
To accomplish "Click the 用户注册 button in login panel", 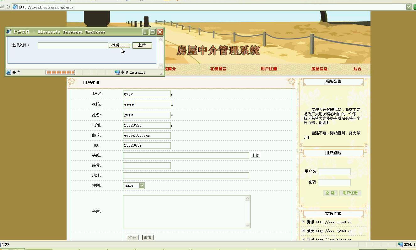I will coord(350,193).
